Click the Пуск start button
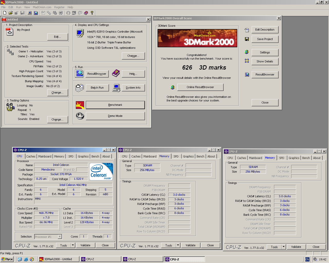 pyautogui.click(x=7, y=259)
